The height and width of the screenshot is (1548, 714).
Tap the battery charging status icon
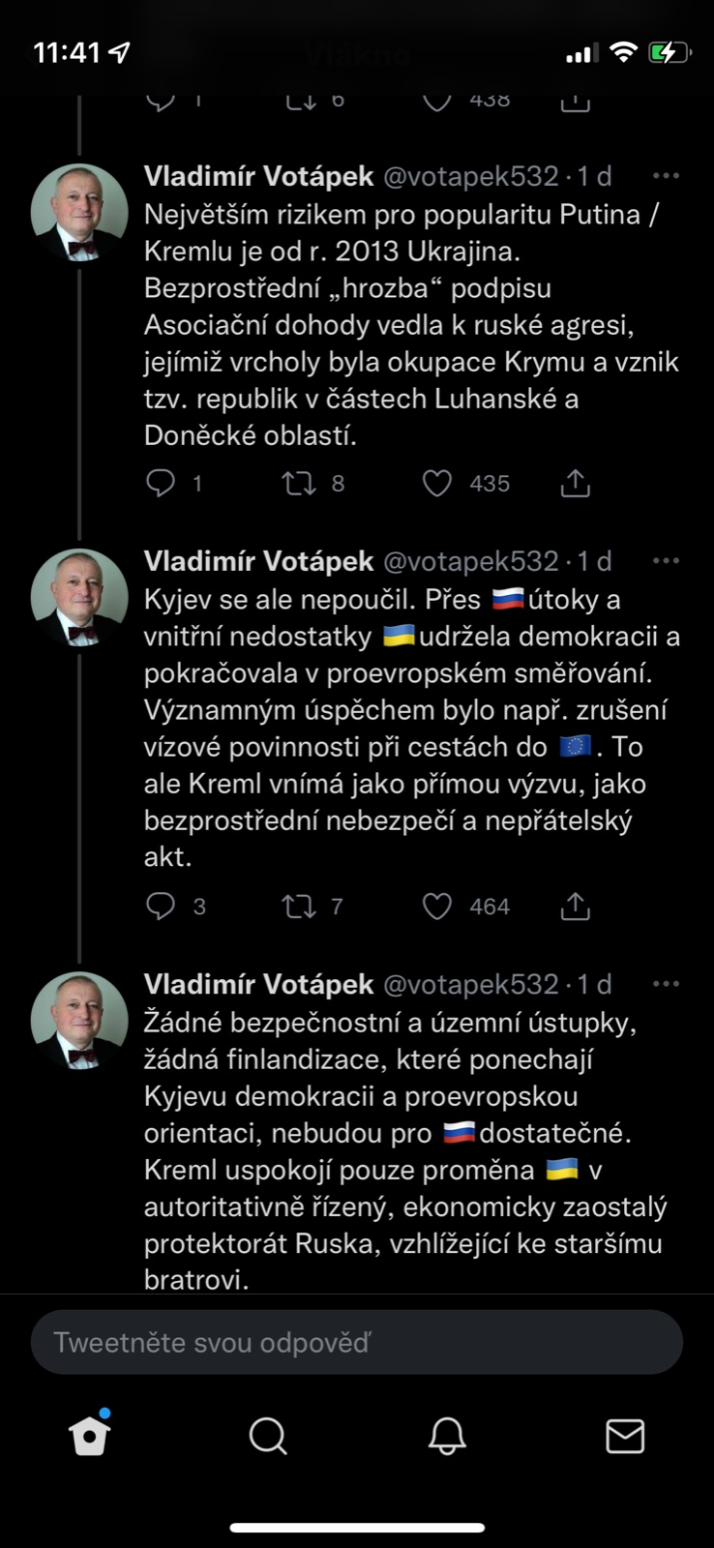[x=669, y=53]
